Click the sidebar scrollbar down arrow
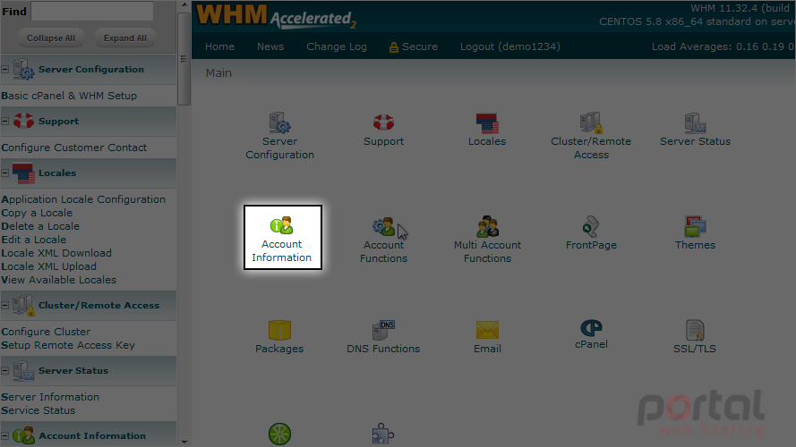Image resolution: width=796 pixels, height=447 pixels. point(184,442)
